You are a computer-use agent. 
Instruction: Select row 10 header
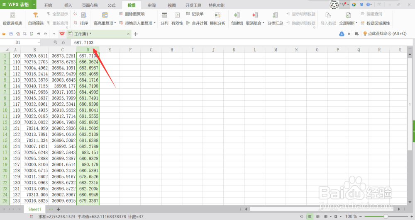(x=5, y=110)
